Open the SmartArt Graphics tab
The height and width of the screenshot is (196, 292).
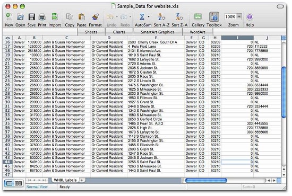click(157, 32)
